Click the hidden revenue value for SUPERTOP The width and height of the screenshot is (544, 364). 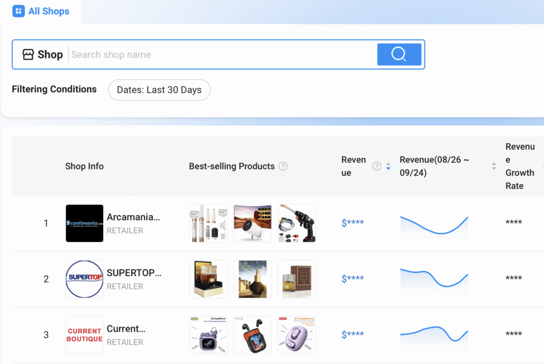[353, 279]
